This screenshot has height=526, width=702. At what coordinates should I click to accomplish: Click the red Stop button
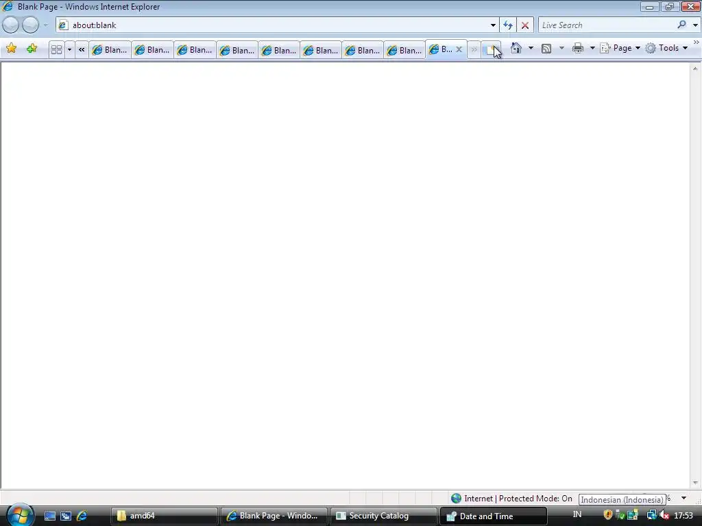(525, 25)
